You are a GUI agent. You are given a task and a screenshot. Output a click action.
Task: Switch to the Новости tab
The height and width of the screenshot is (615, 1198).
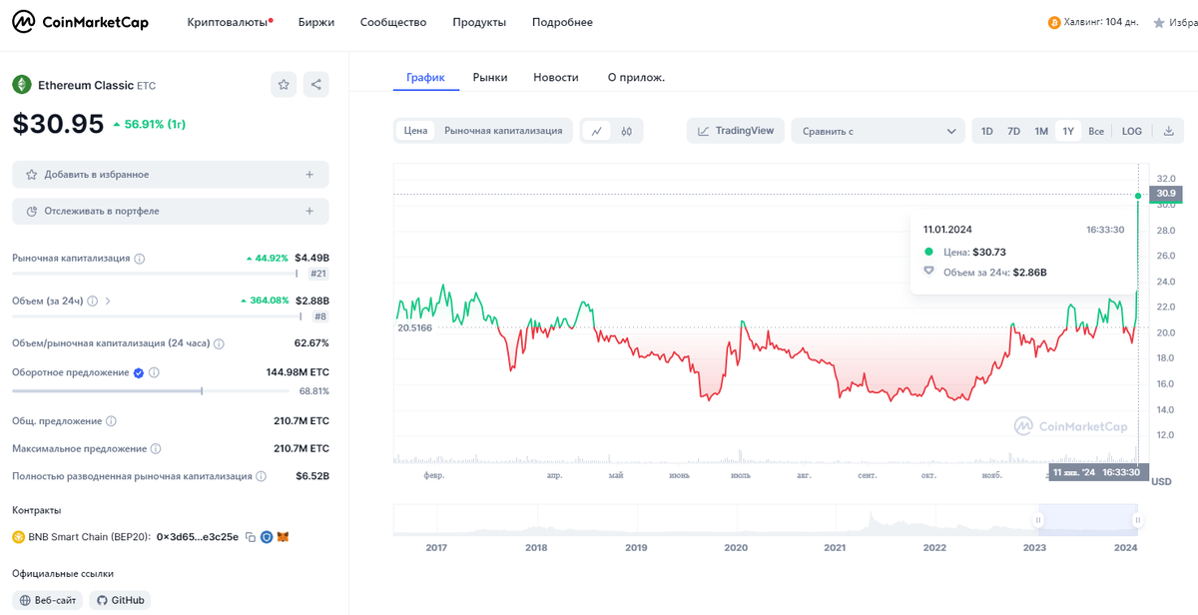pyautogui.click(x=556, y=77)
